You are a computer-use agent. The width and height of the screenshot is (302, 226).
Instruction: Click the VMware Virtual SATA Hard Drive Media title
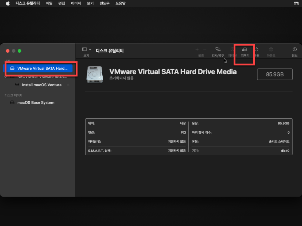[173, 72]
